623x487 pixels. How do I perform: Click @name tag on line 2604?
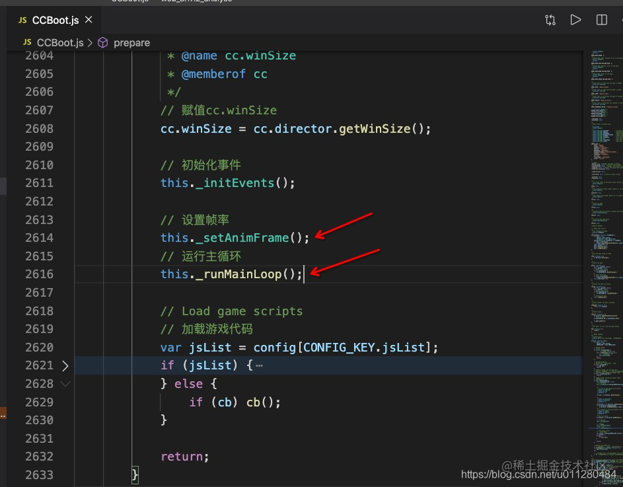pyautogui.click(x=199, y=56)
